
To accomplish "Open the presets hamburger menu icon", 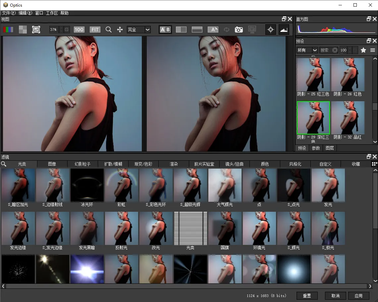I will click(x=373, y=50).
